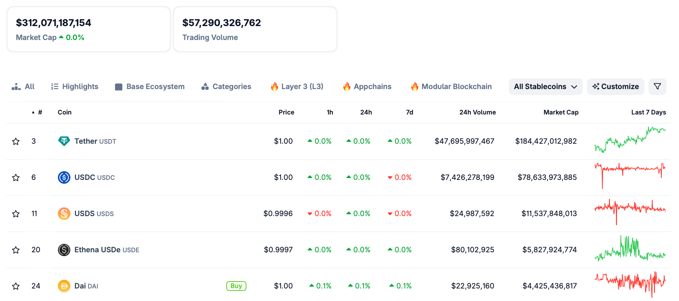
Task: Click the Customize button
Action: (x=615, y=87)
